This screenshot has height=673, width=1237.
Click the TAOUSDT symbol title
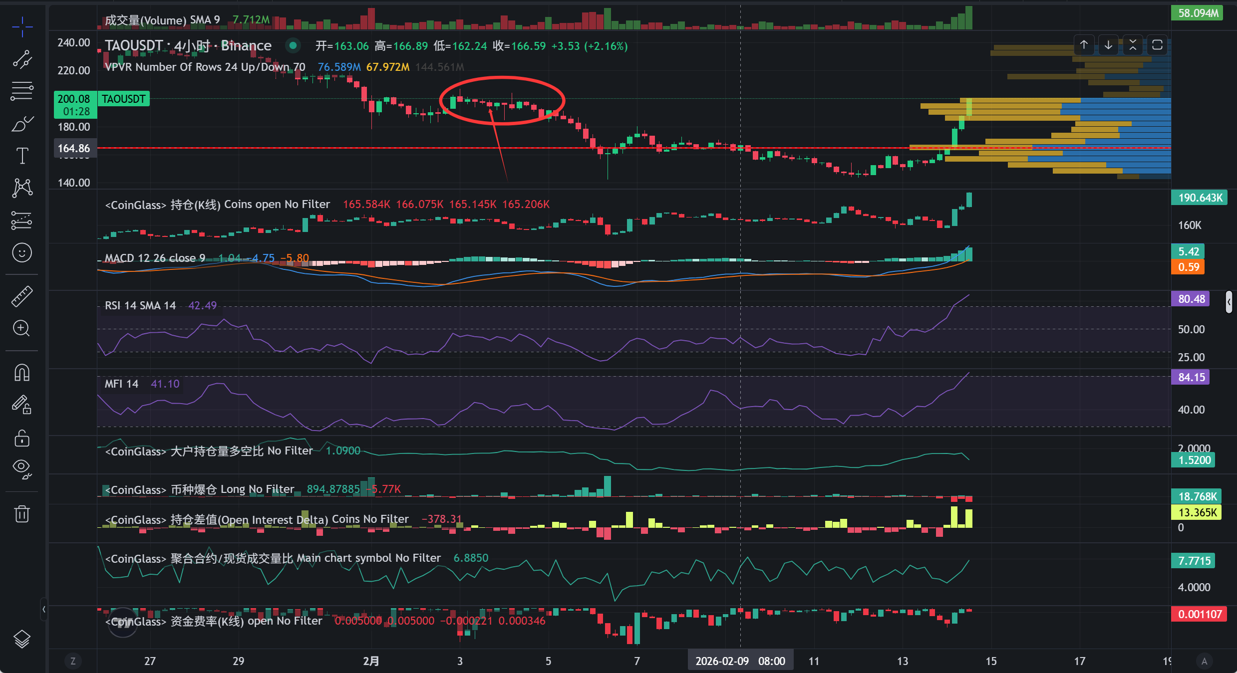[x=134, y=46]
